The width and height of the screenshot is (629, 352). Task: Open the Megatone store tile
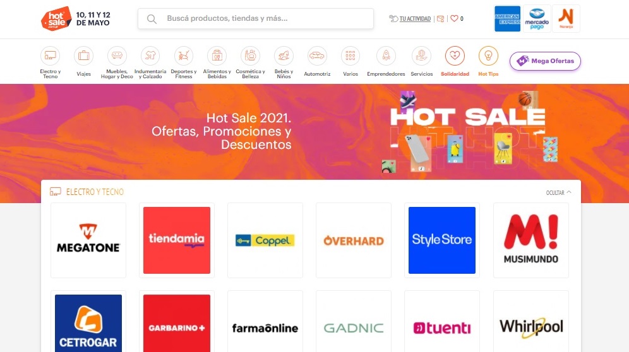pyautogui.click(x=88, y=240)
